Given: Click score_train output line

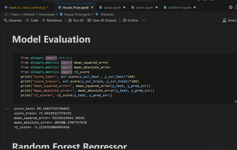Looking at the screenshot, I should point(42,113).
